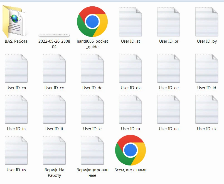Select the User ID .de file icon
224x184 pixels.
click(x=92, y=68)
